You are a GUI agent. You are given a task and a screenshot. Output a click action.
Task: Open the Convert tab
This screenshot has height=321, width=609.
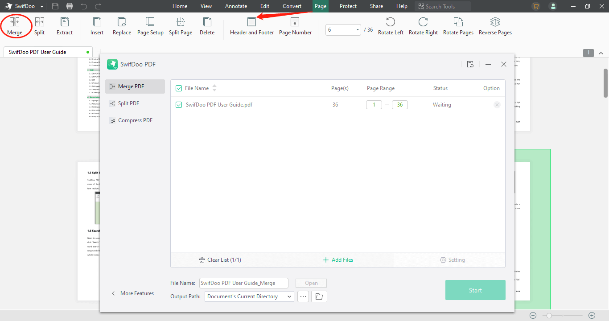point(292,6)
